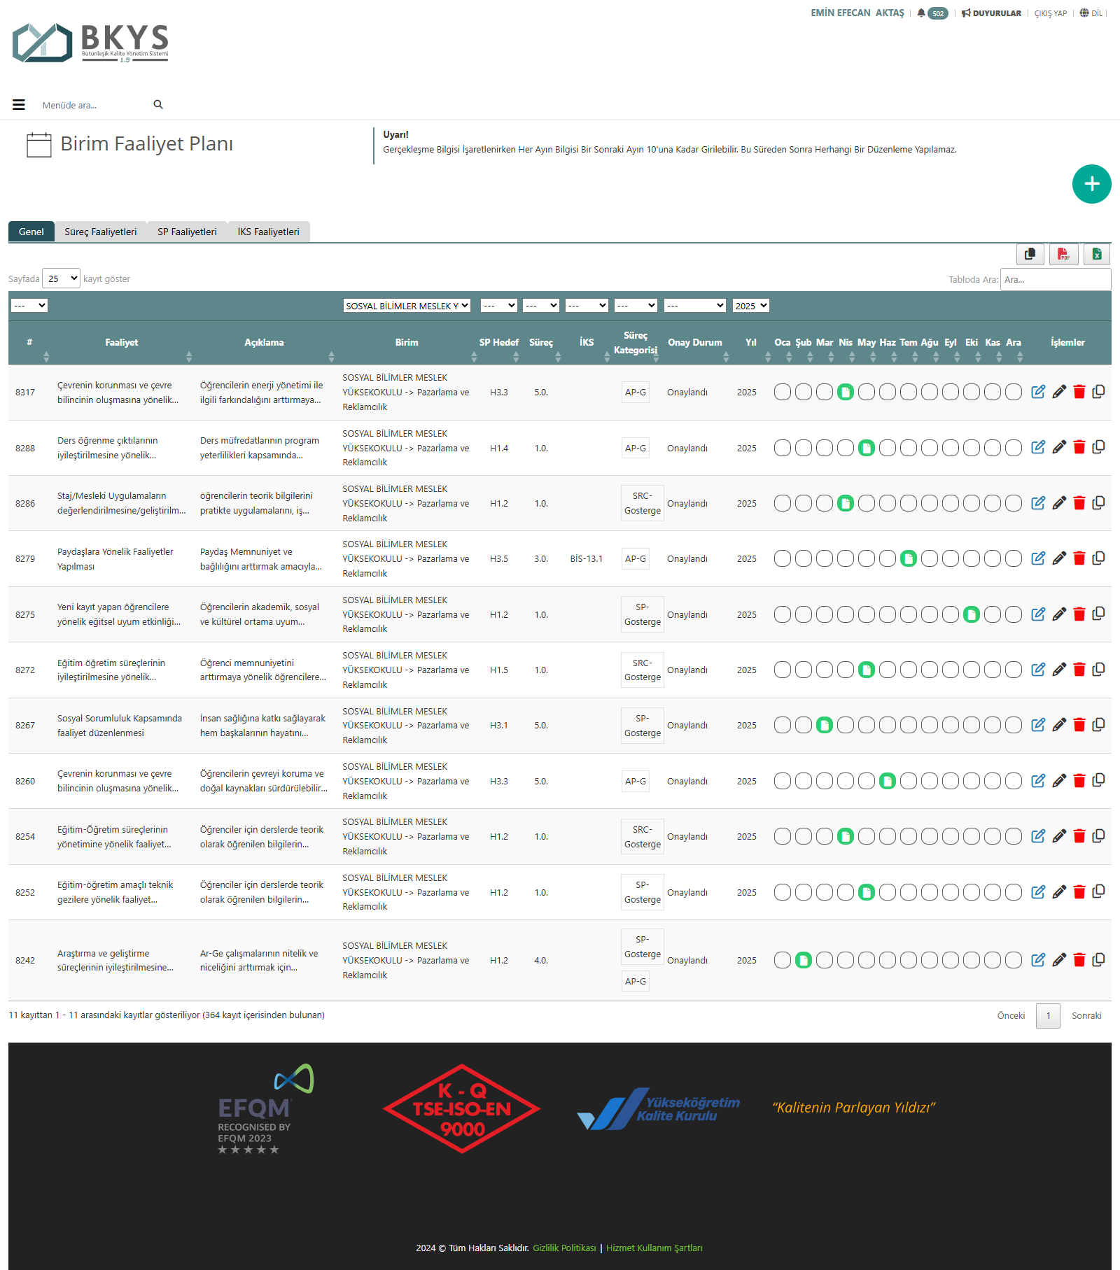Click the ÇIKIŞ YAP logout link
1120x1270 pixels.
[x=1050, y=13]
